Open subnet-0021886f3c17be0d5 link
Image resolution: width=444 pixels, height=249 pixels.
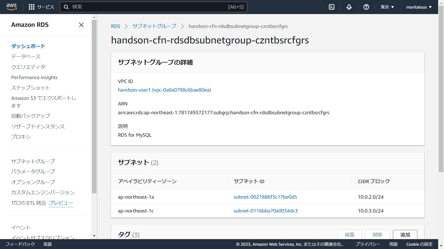pos(265,197)
